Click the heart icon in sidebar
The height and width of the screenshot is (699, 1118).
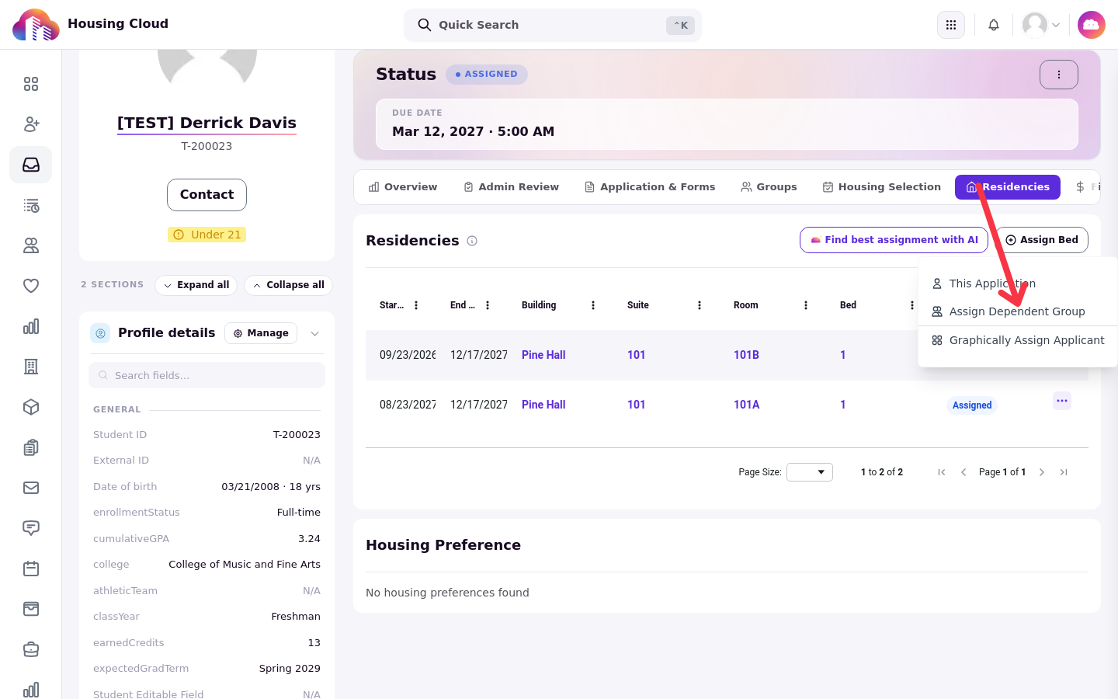31,286
